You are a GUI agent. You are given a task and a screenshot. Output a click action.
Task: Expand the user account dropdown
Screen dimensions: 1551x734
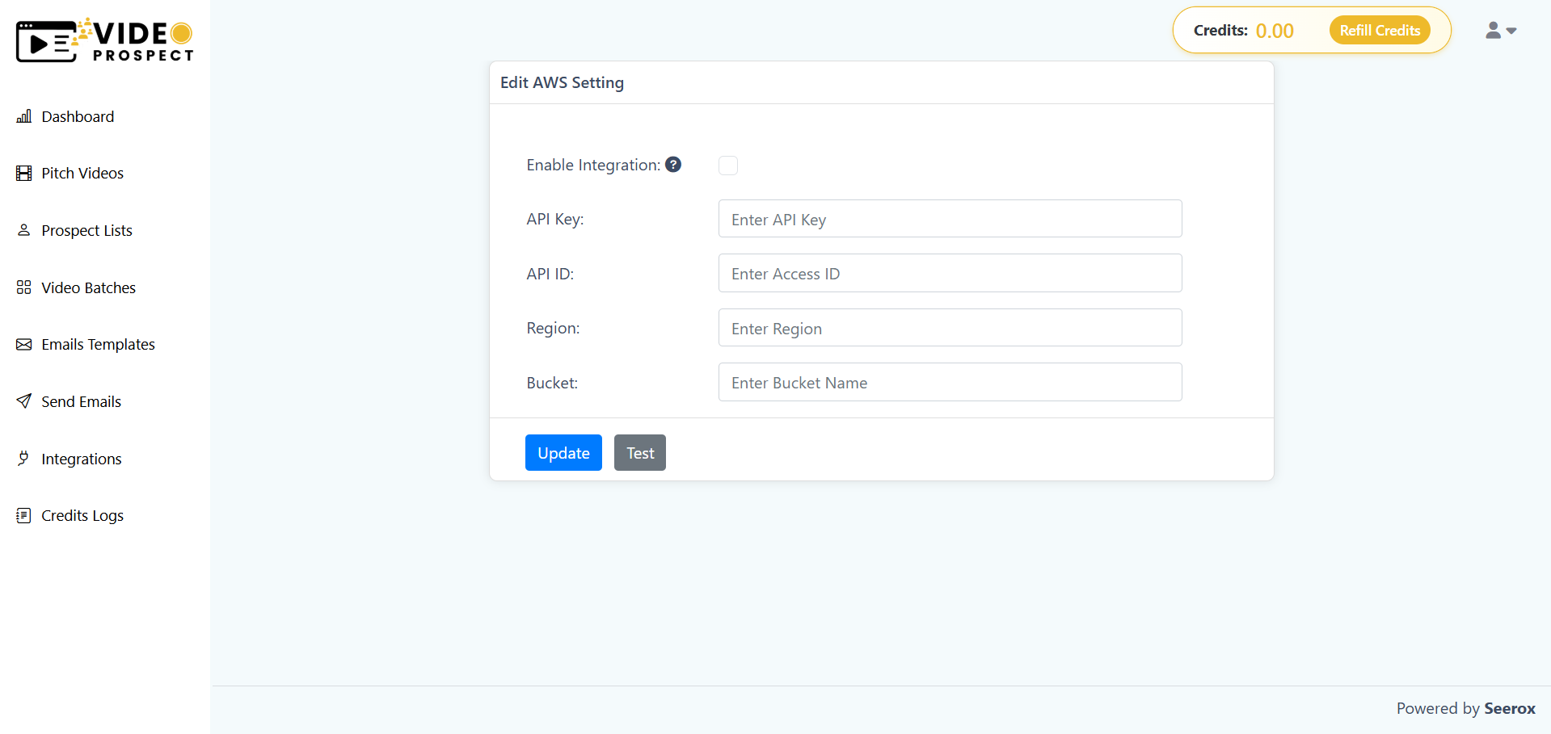[x=1500, y=30]
